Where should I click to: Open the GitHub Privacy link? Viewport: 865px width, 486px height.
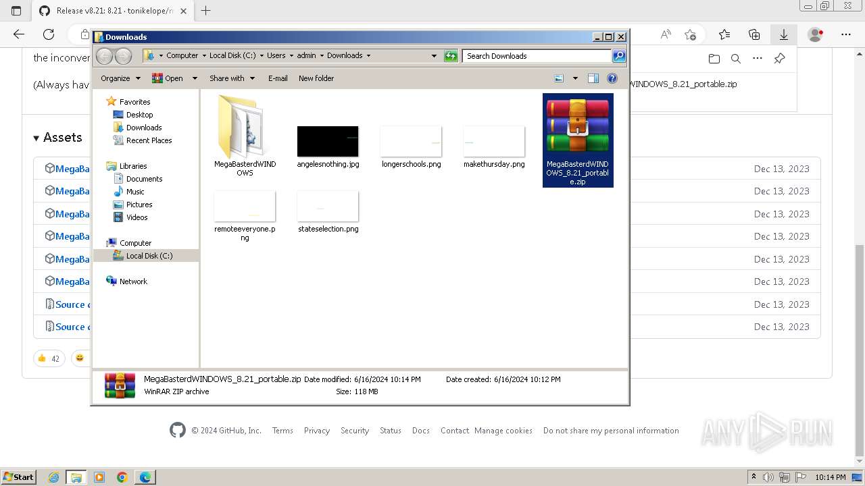point(317,431)
